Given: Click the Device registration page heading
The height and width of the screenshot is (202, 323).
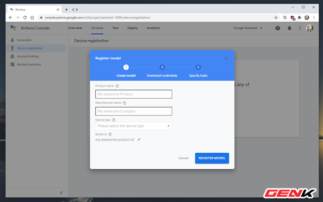Looking at the screenshot, I should tap(91, 41).
